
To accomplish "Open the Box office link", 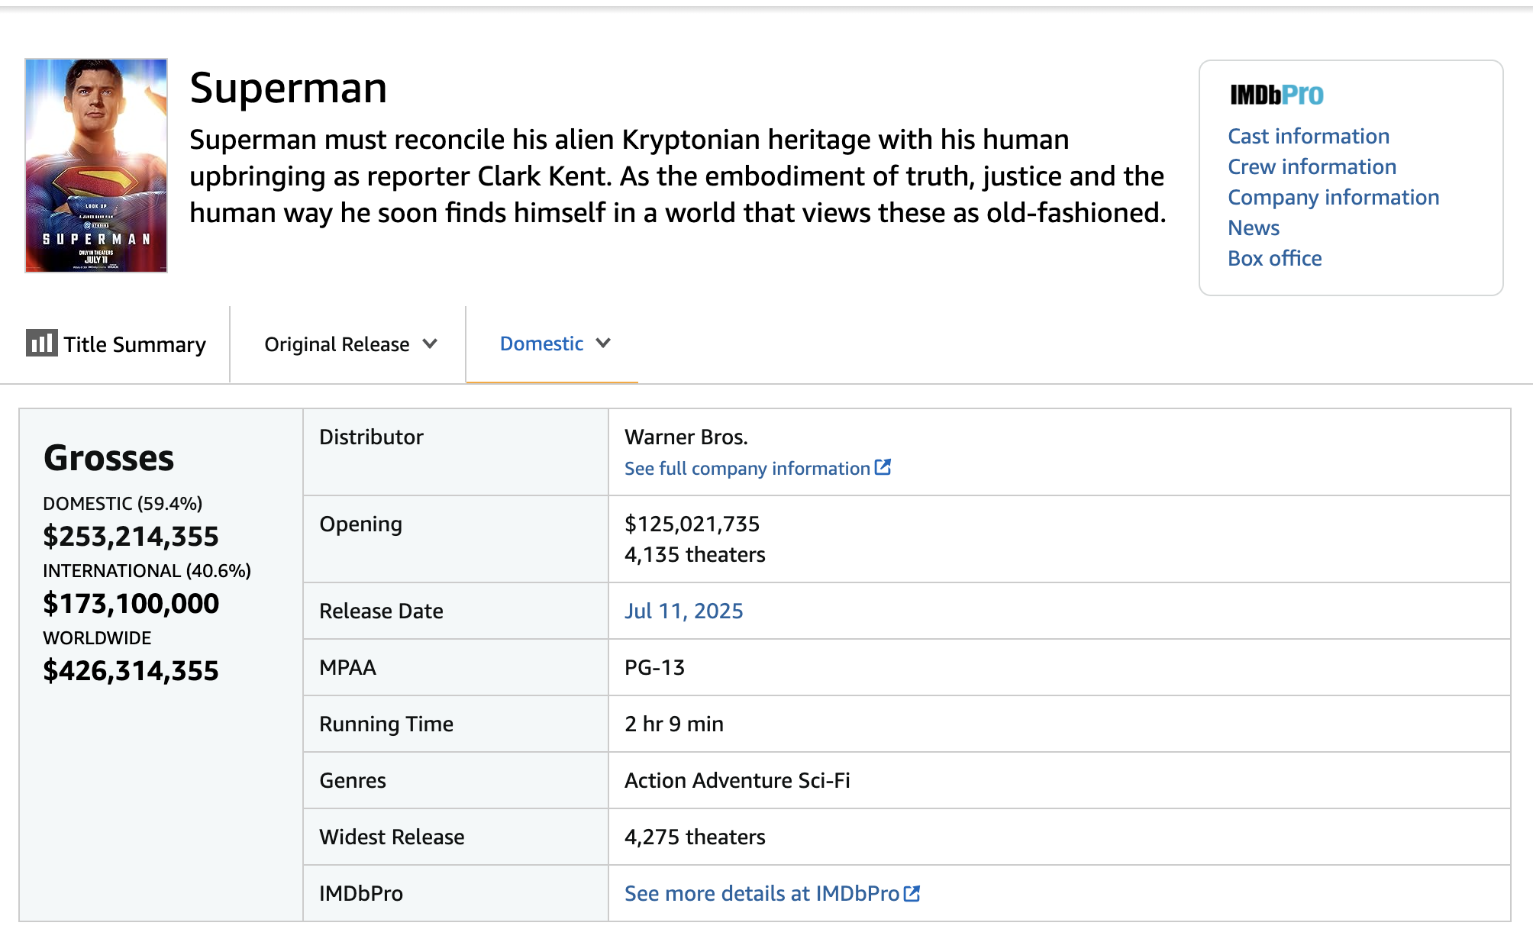I will [x=1274, y=258].
